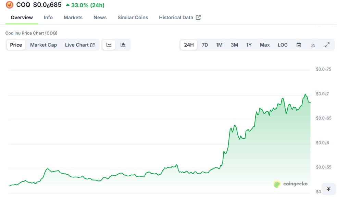This screenshot has height=200, width=337.
Task: Switch to line chart view icon
Action: [109, 45]
